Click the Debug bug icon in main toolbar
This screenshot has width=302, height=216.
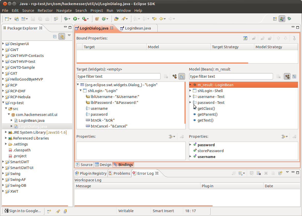66,19
